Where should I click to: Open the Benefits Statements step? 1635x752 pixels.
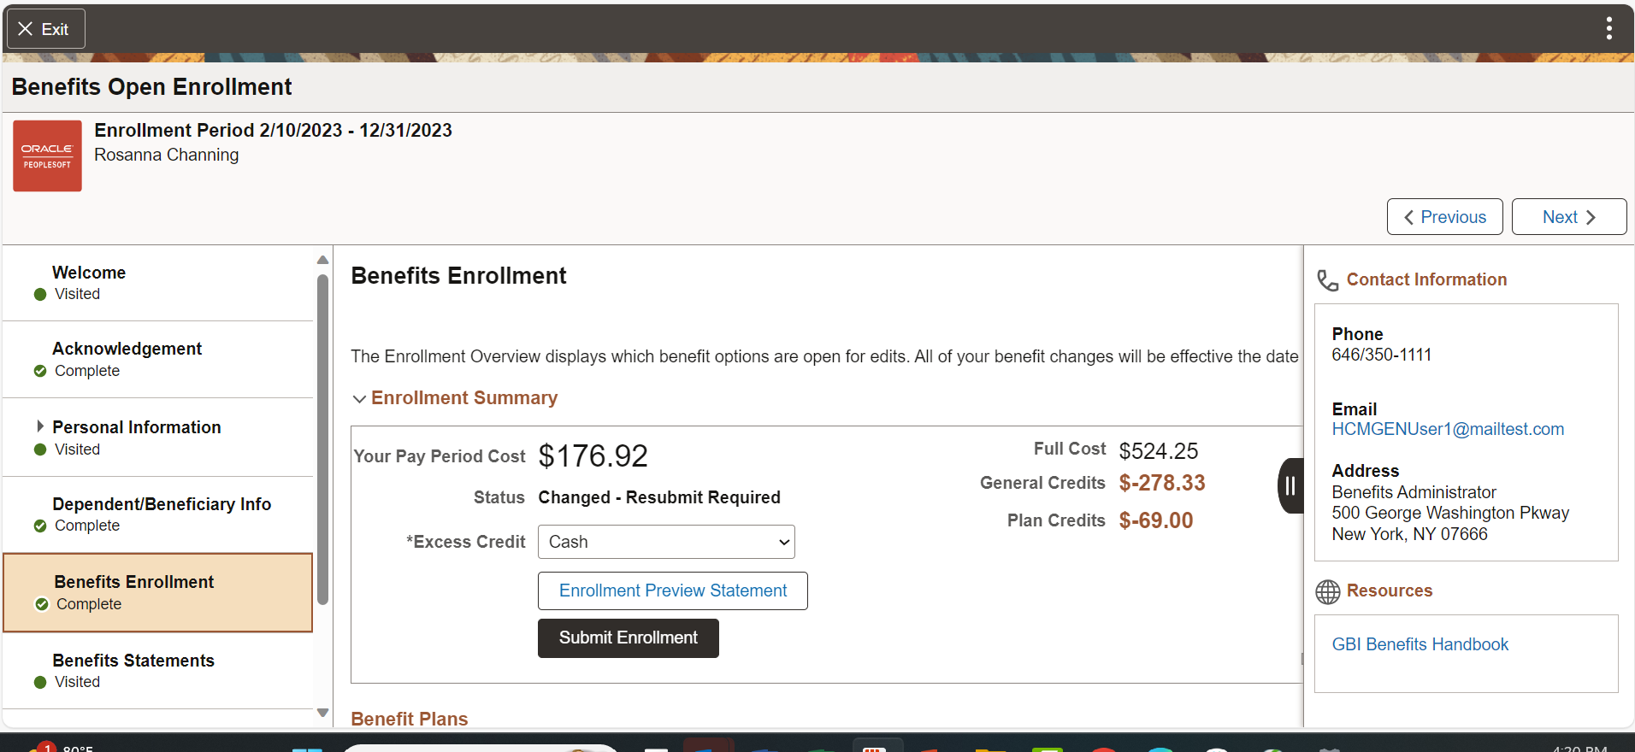pos(133,661)
